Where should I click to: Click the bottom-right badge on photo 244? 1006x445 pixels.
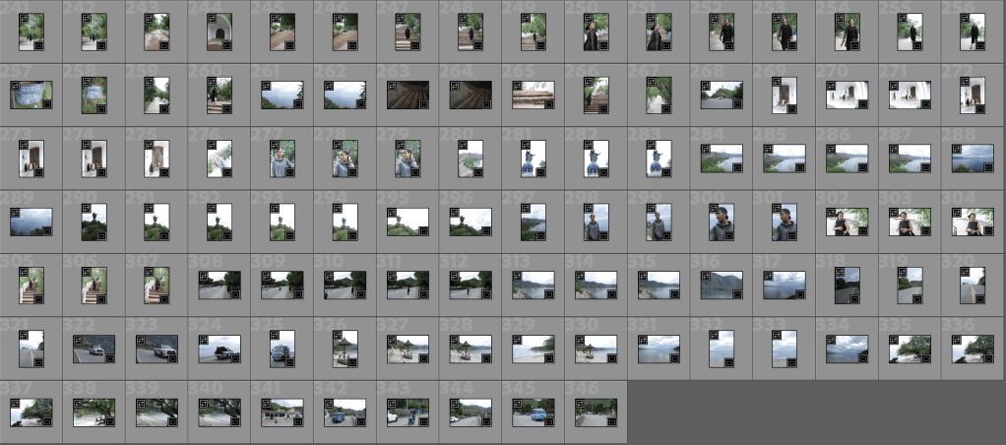[x=227, y=44]
